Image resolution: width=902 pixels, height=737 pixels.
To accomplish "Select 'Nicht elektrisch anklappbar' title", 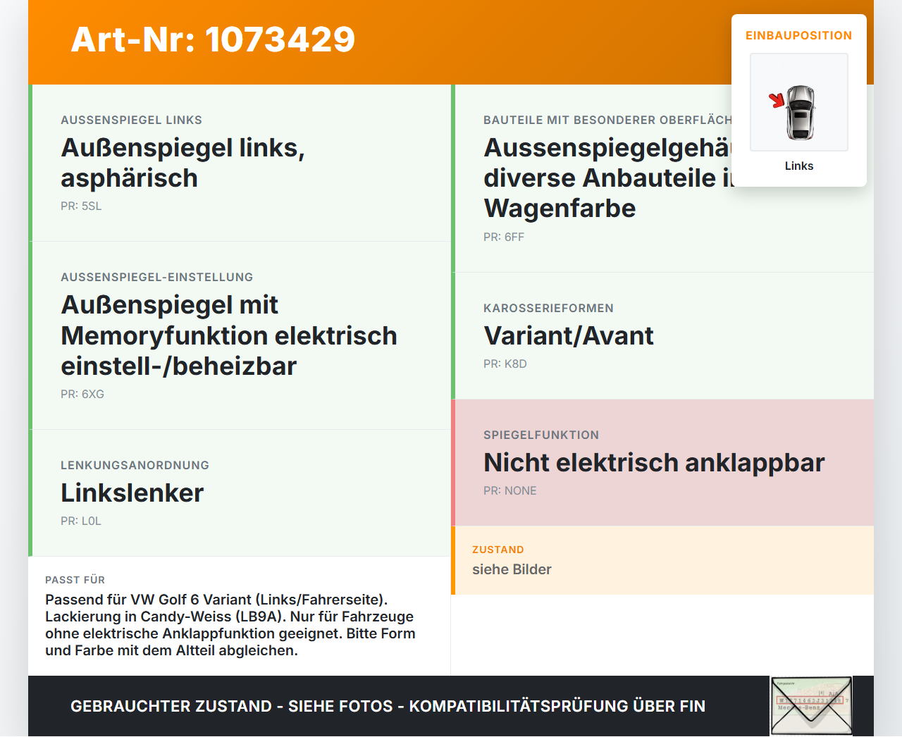I will pos(654,462).
